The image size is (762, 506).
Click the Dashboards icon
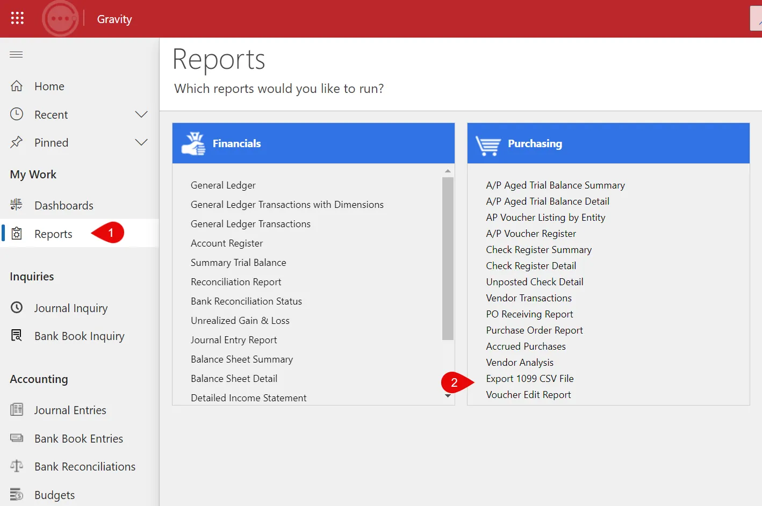pyautogui.click(x=17, y=205)
